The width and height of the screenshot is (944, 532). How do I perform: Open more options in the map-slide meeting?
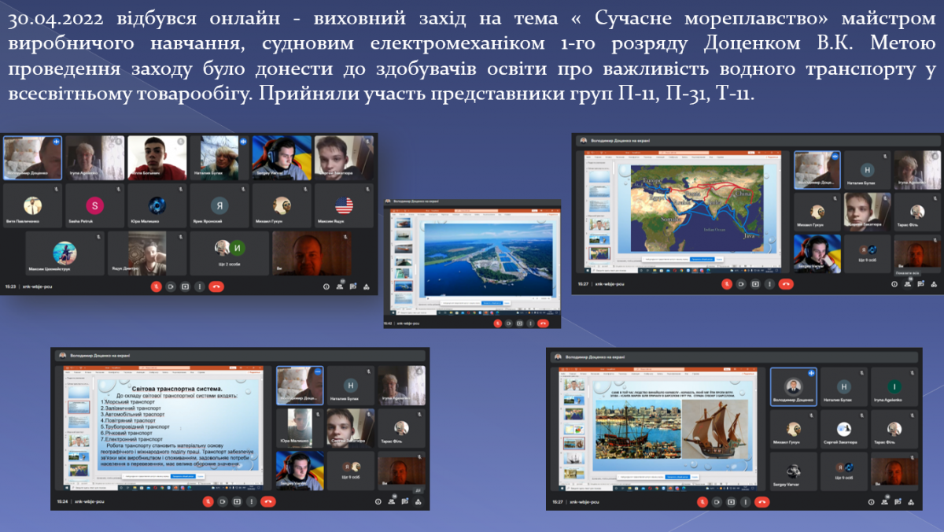pos(768,283)
